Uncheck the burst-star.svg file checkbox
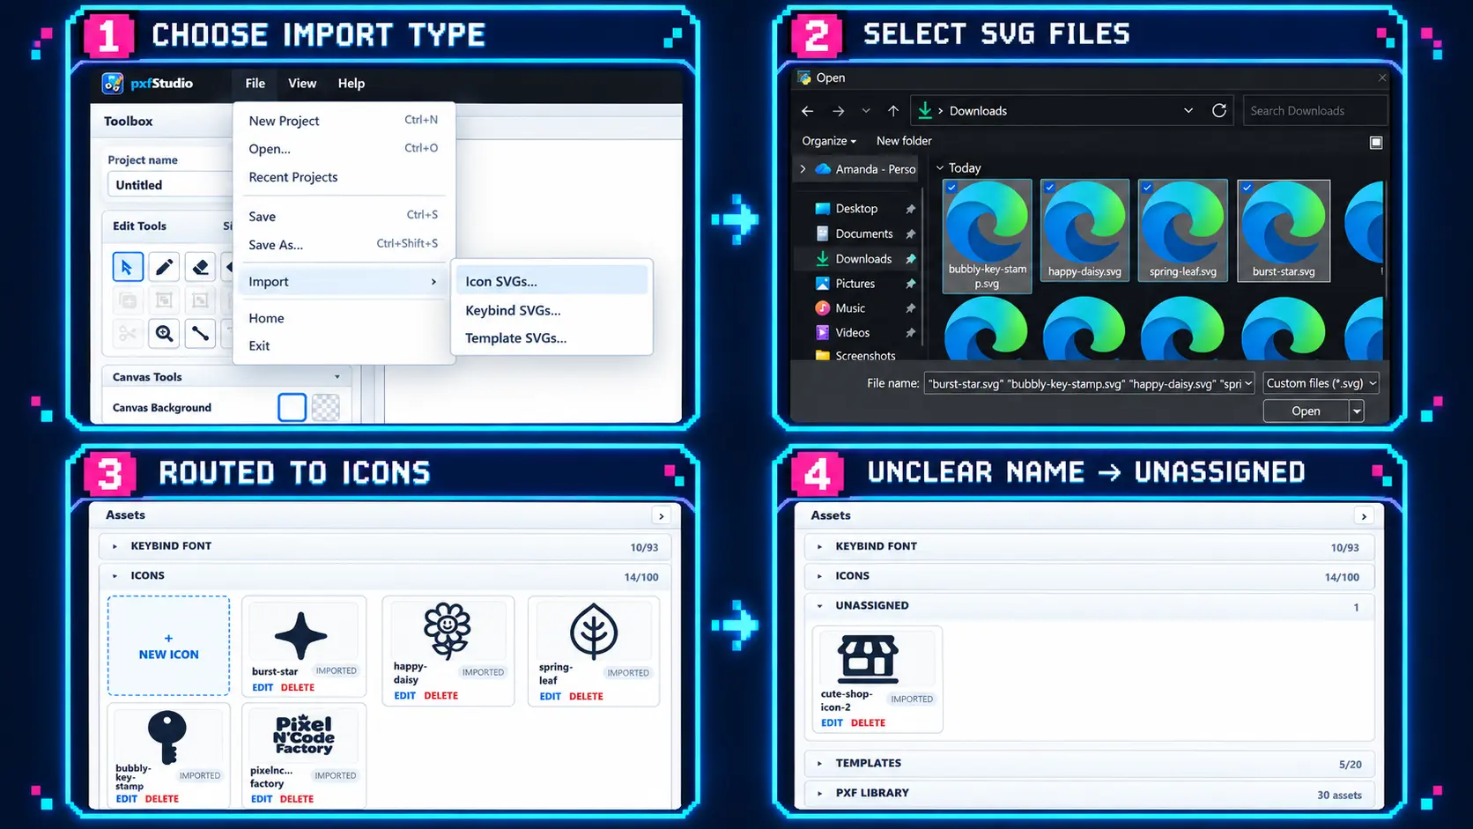1473x829 pixels. coord(1247,188)
